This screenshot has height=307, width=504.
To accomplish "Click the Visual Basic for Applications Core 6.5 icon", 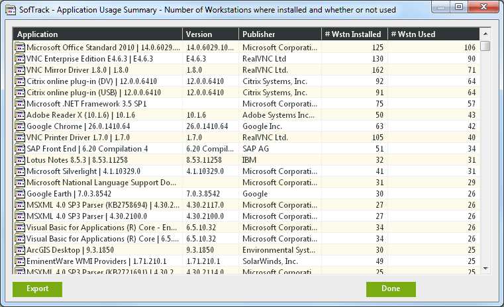I will coord(20,239).
